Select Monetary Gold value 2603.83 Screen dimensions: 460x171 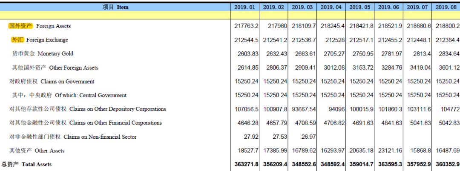point(248,53)
